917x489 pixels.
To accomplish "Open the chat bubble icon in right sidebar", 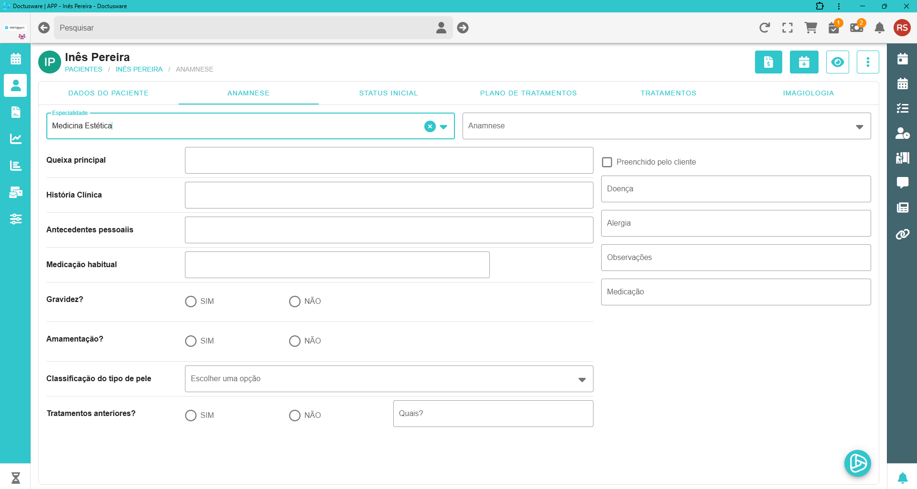I will (902, 182).
